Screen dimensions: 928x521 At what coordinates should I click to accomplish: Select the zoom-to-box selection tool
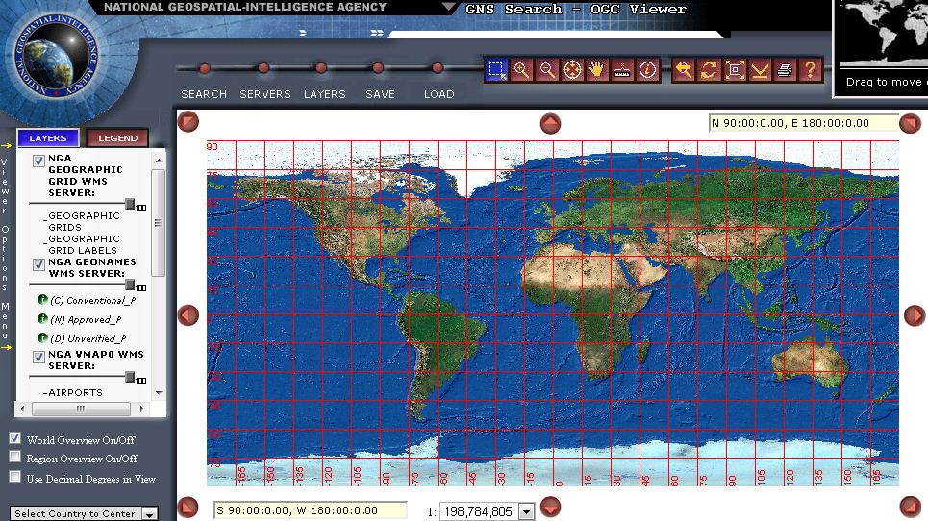[x=496, y=70]
